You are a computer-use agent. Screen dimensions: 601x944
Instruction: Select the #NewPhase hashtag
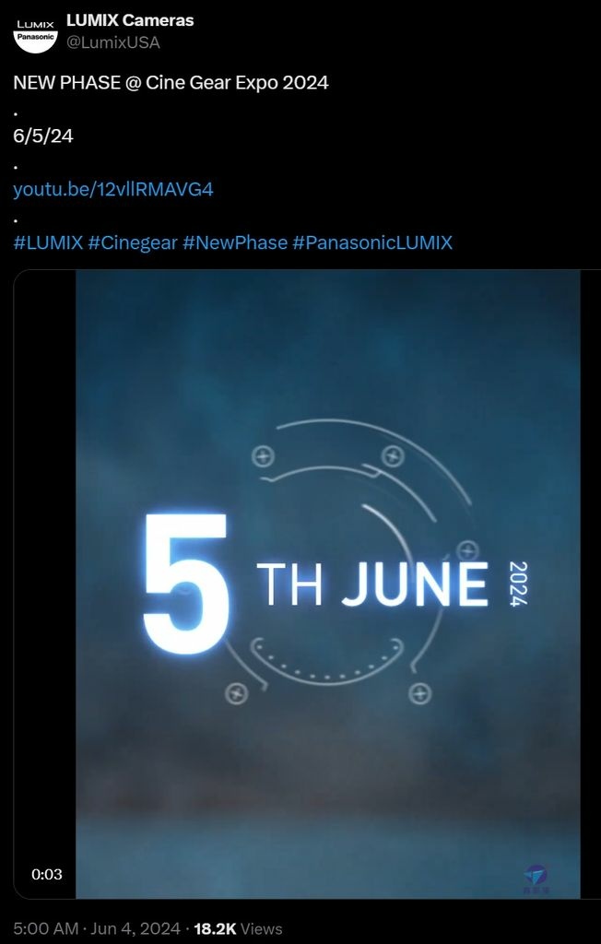click(235, 242)
